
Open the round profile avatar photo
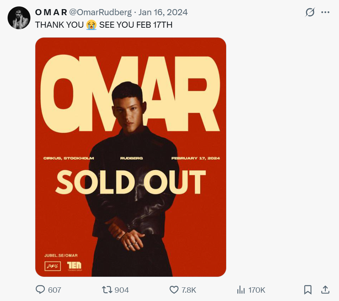[19, 18]
